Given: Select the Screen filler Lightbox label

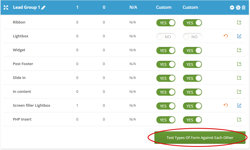Looking at the screenshot, I should tap(32, 106).
